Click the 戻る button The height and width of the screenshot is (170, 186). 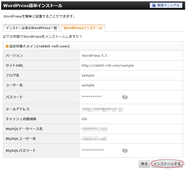click(x=144, y=164)
